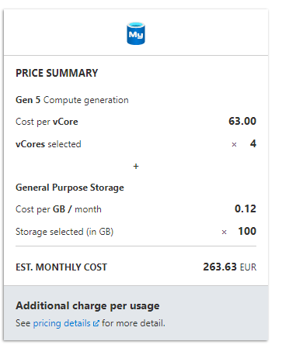Click the Gen 5 Compute generation label

[x=72, y=100]
